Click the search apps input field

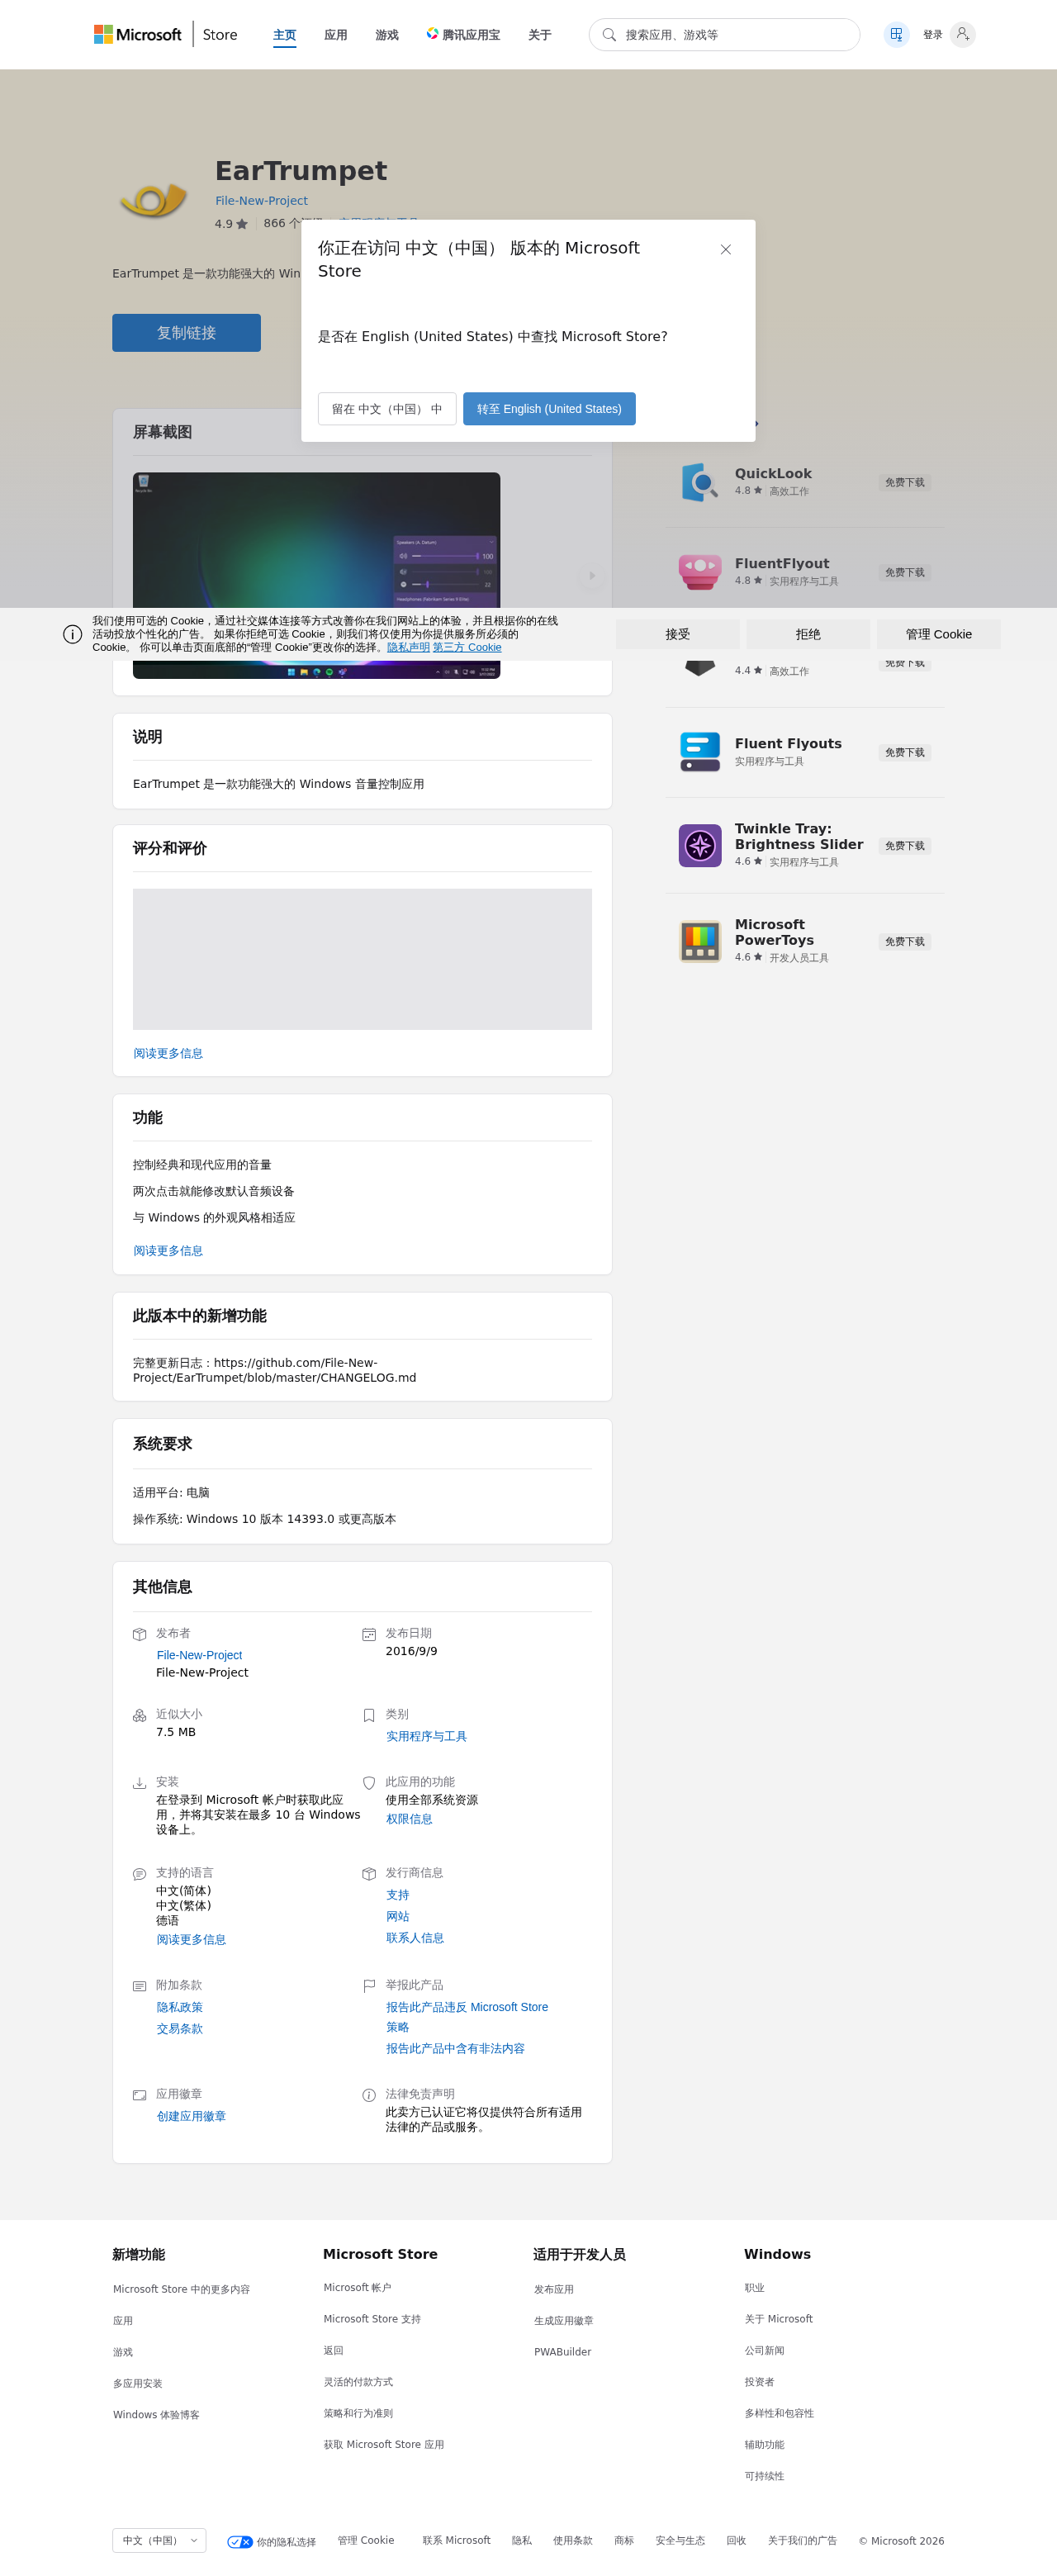click(724, 35)
